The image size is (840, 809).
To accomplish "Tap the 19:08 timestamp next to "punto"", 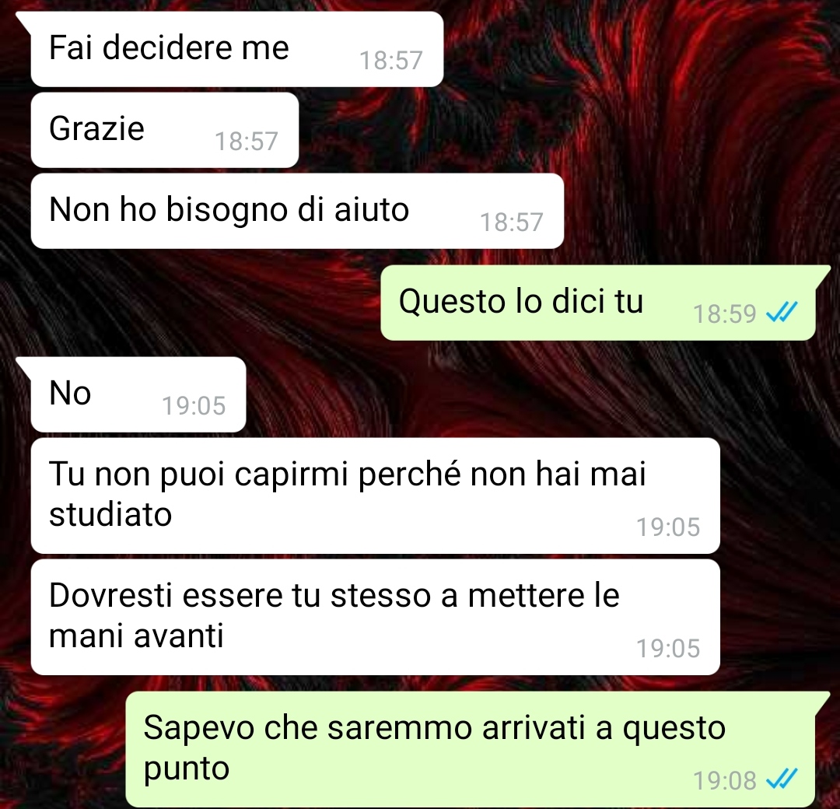I will (724, 780).
